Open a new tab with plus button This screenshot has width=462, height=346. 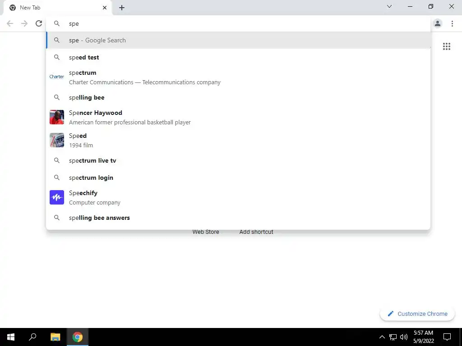[x=122, y=8]
